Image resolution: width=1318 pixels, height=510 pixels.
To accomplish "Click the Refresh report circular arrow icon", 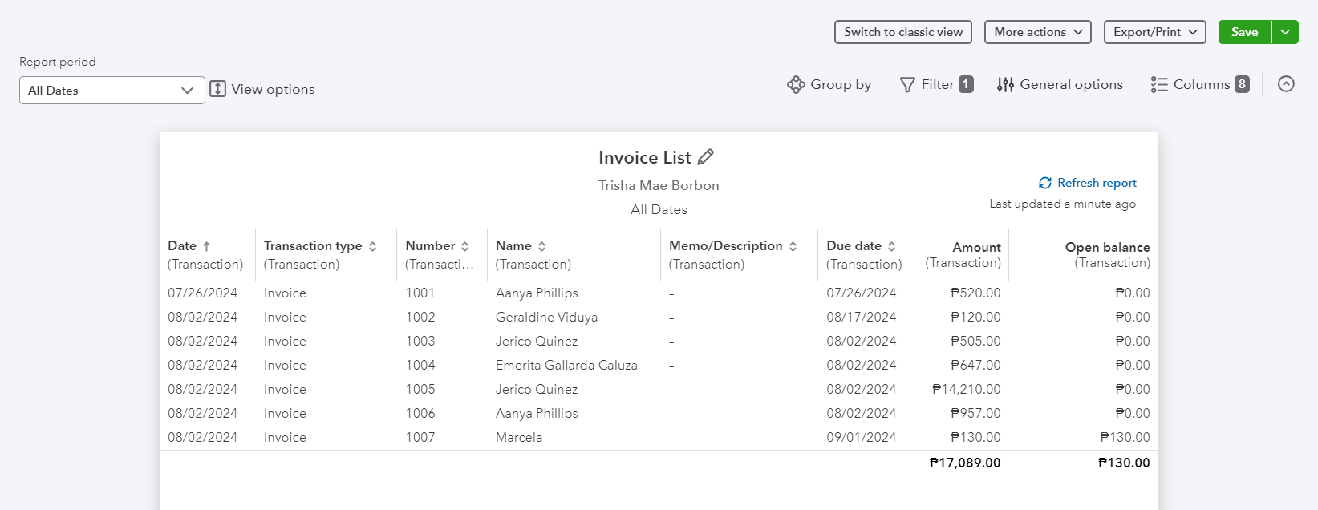I will point(1045,183).
